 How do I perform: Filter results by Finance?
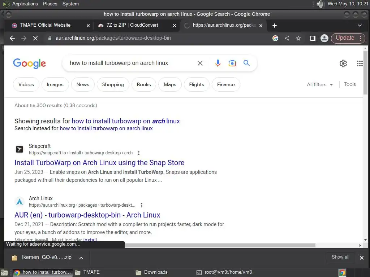(x=226, y=84)
